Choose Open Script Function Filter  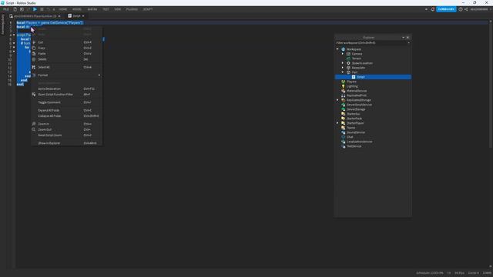coord(67,95)
